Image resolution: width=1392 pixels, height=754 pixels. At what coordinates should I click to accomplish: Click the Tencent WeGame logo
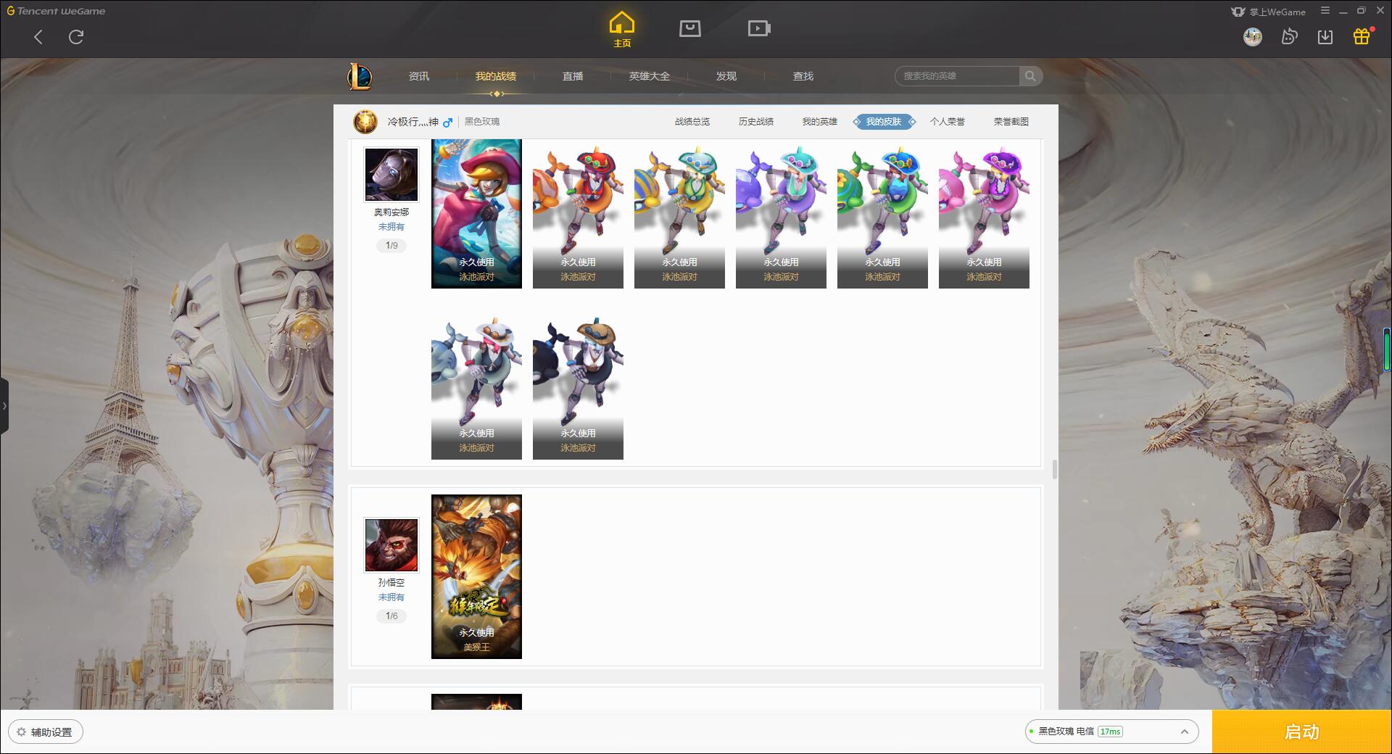pos(56,11)
